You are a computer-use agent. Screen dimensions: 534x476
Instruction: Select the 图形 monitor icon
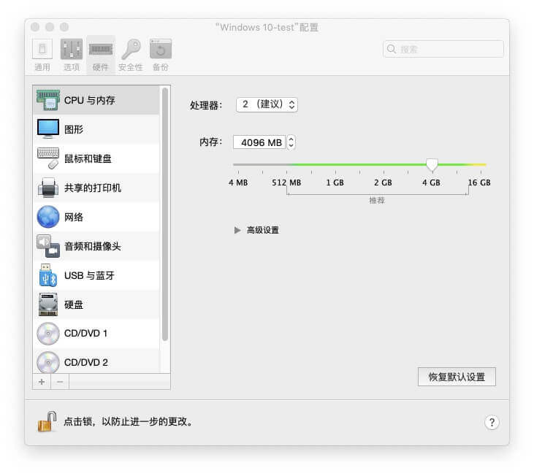(48, 128)
